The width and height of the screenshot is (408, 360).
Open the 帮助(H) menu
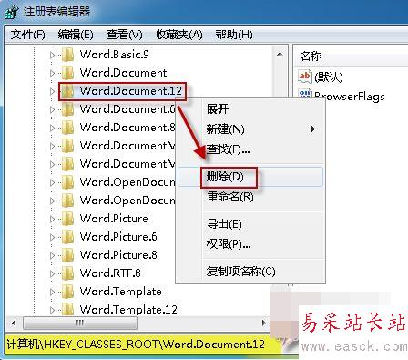234,35
